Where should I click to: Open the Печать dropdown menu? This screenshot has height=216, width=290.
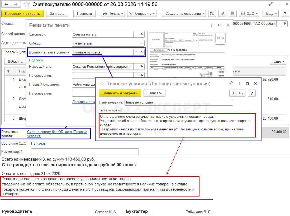113,13
